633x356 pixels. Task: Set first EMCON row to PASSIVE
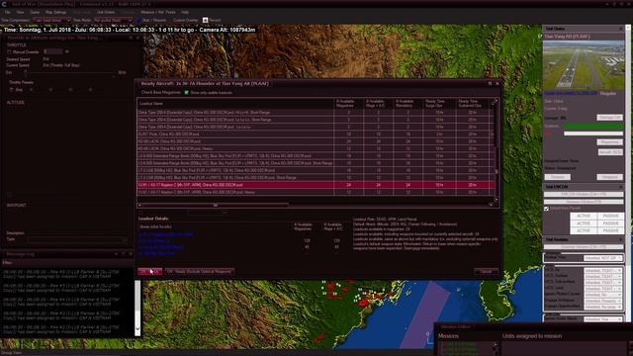pyautogui.click(x=610, y=216)
